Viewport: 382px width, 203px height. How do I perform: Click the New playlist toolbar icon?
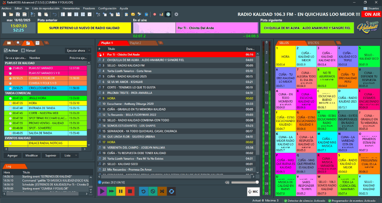pos(4,14)
